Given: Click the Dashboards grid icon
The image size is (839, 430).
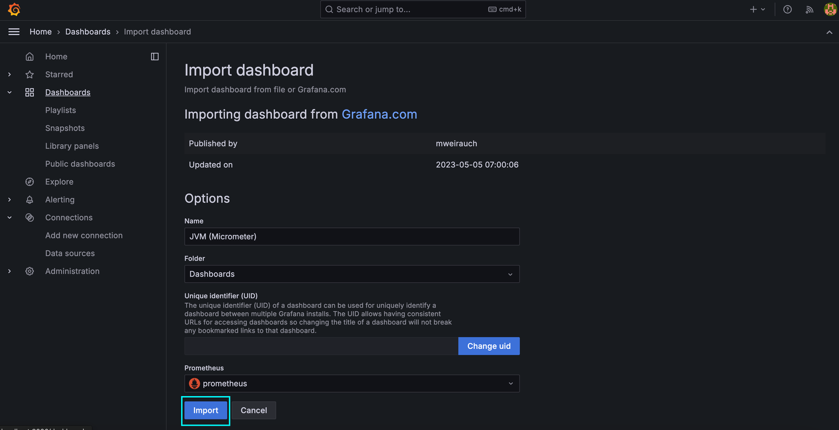Looking at the screenshot, I should click(29, 92).
